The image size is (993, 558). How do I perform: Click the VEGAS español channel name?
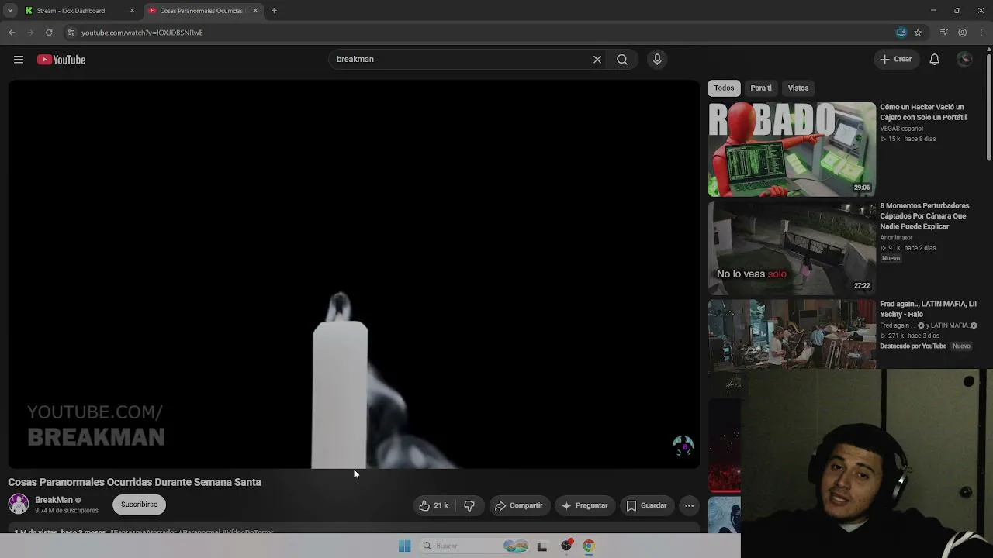pyautogui.click(x=901, y=129)
